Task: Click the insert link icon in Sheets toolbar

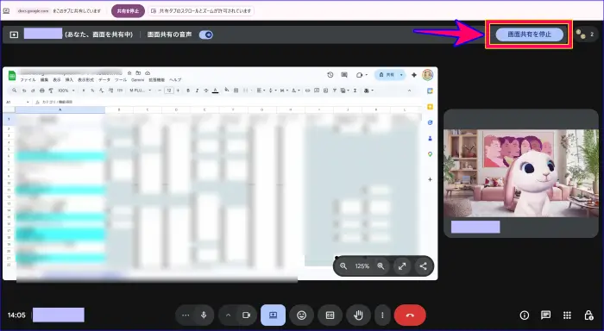Action: coord(307,91)
